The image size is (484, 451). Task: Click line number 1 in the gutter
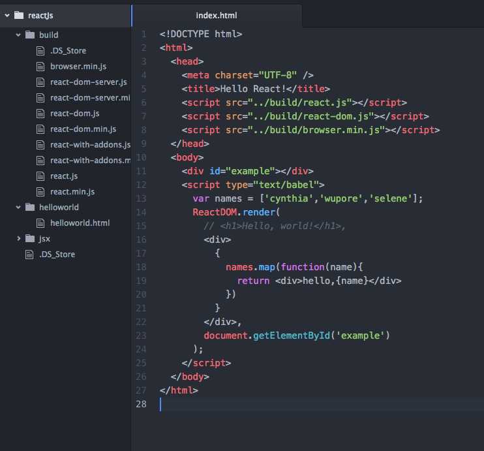(x=144, y=34)
